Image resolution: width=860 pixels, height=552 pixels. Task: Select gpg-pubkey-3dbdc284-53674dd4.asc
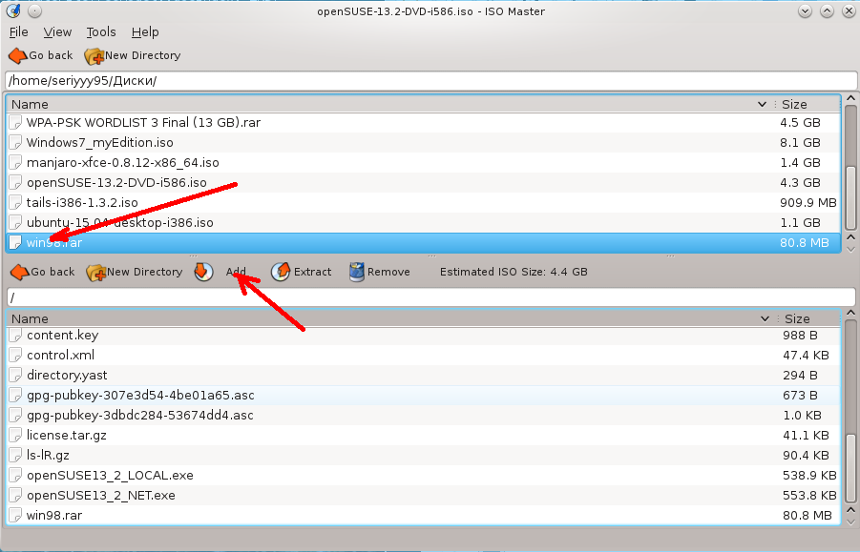click(423, 415)
